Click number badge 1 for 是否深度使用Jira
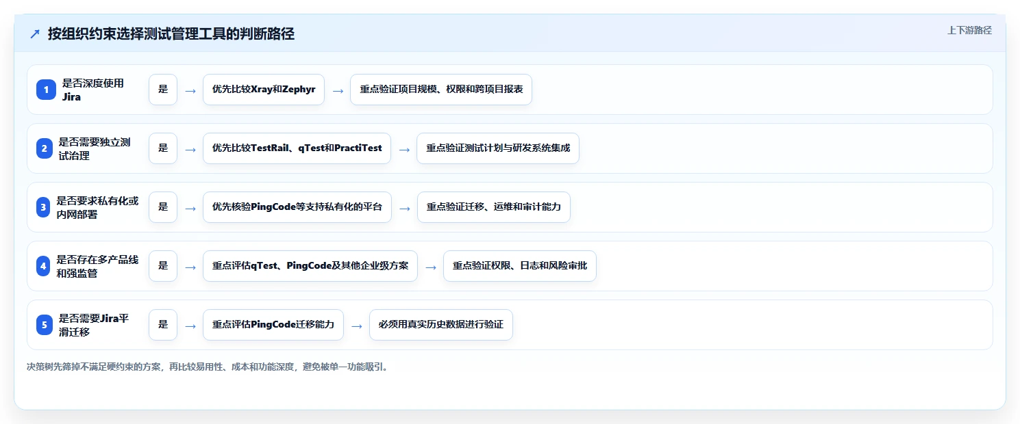This screenshot has height=424, width=1020. click(x=46, y=90)
